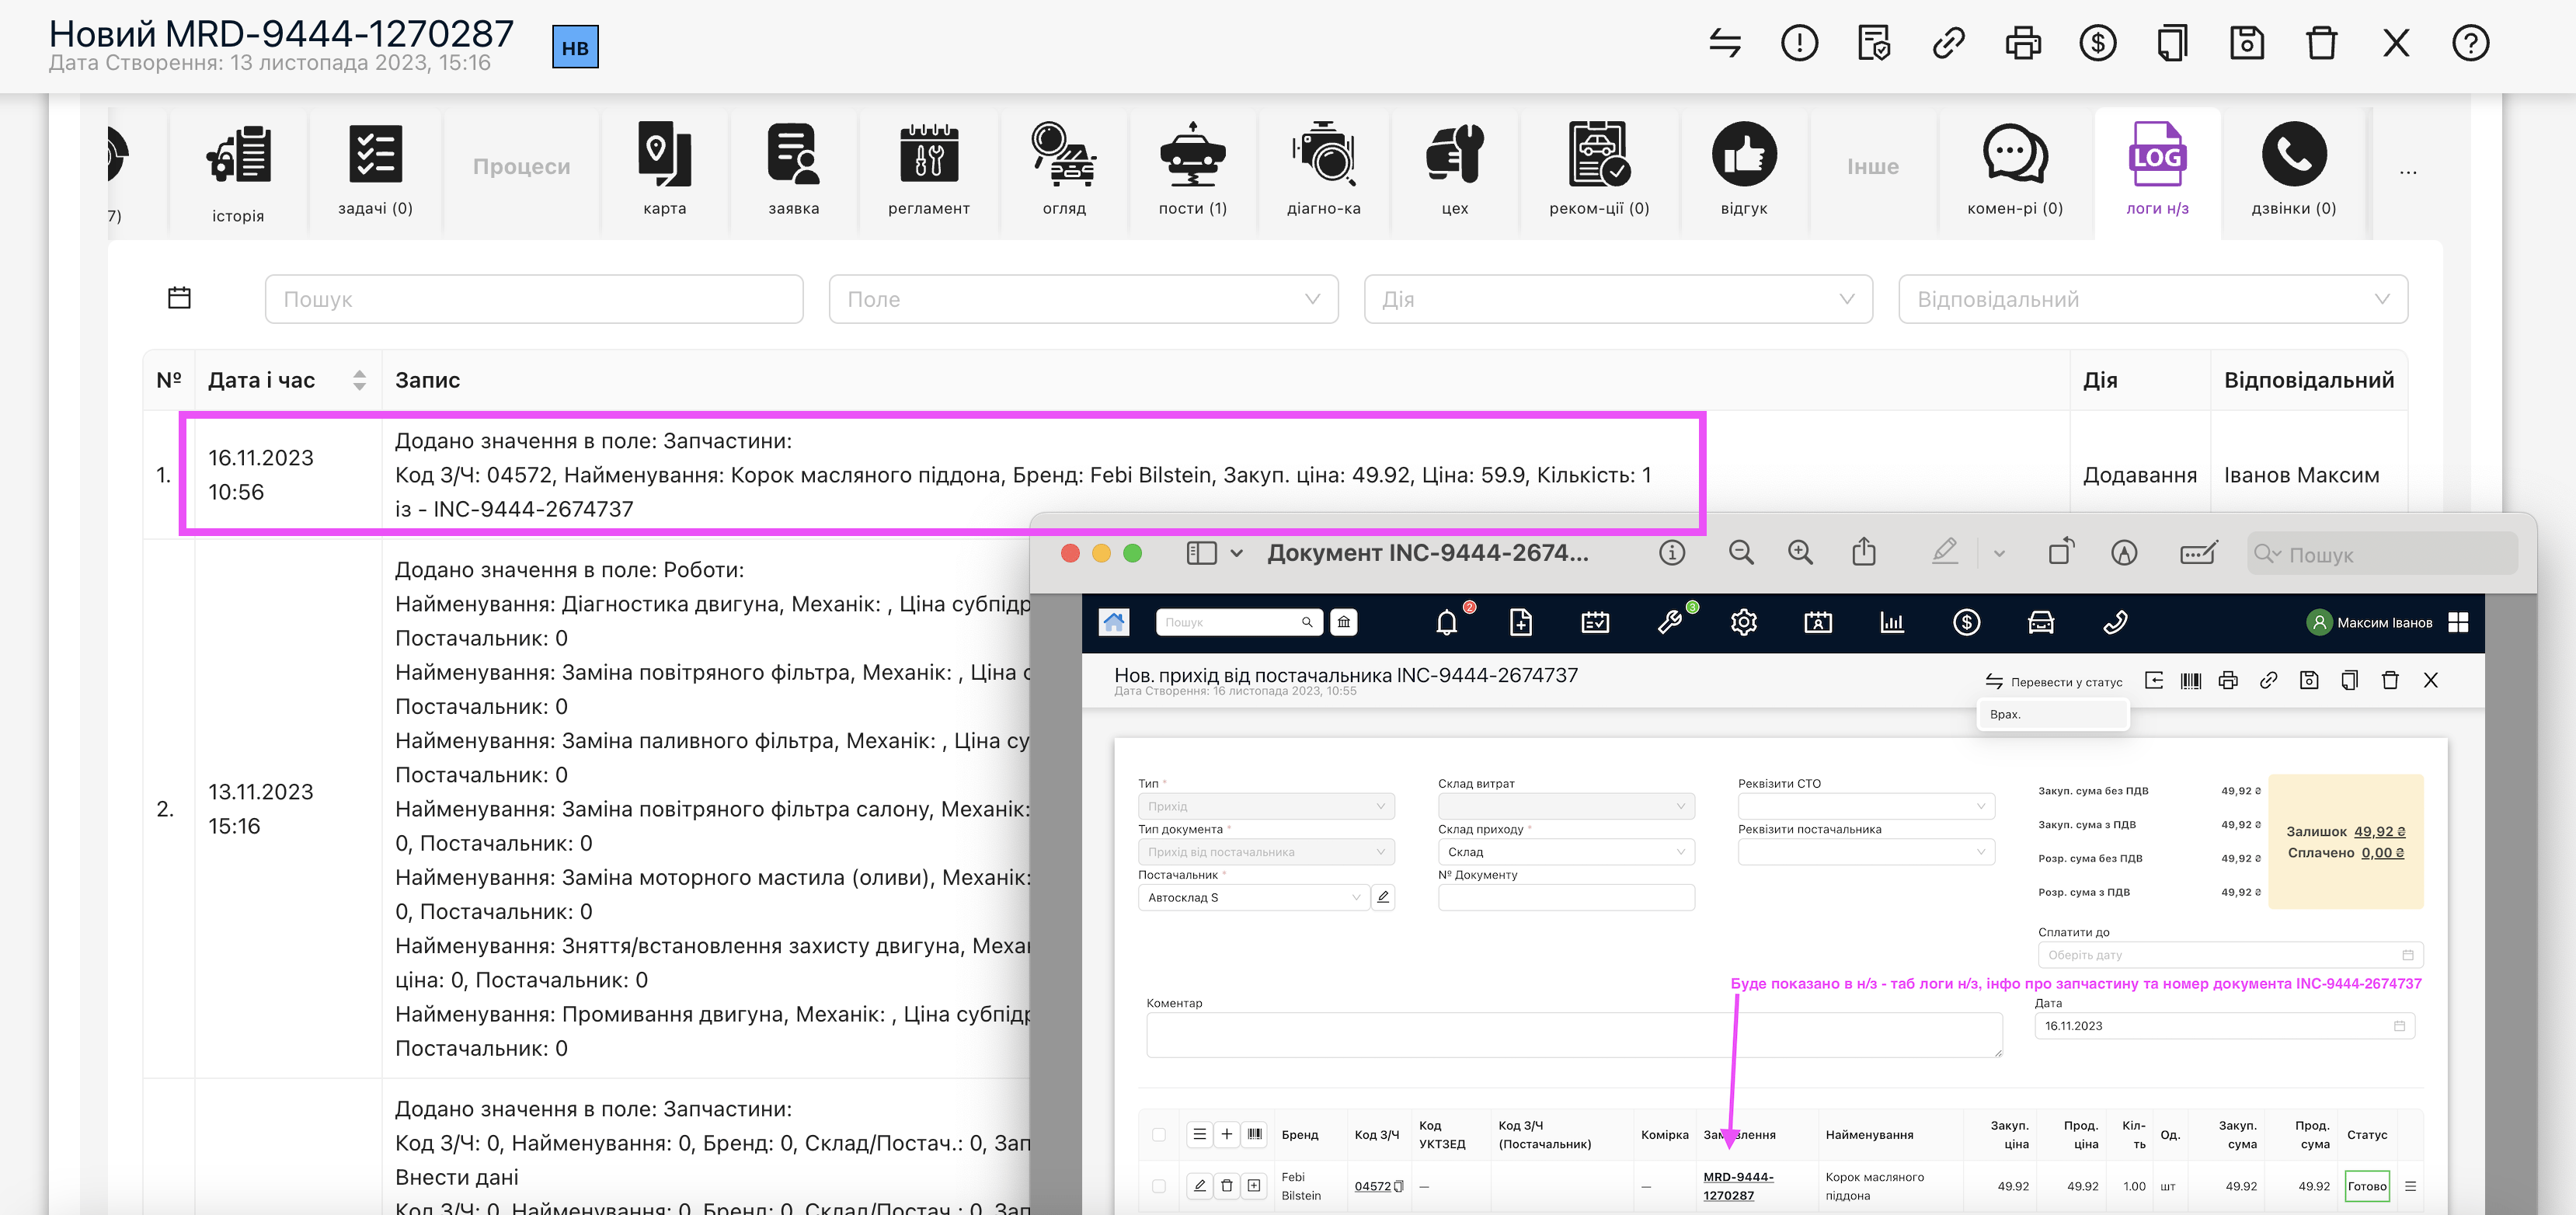Click the print icon in top header
This screenshot has width=2576, height=1215.
point(2022,43)
